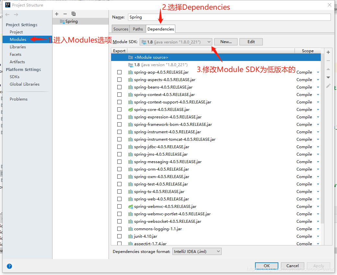Open scope dropdown for spring-test jar
The height and width of the screenshot is (275, 337).
[318, 184]
